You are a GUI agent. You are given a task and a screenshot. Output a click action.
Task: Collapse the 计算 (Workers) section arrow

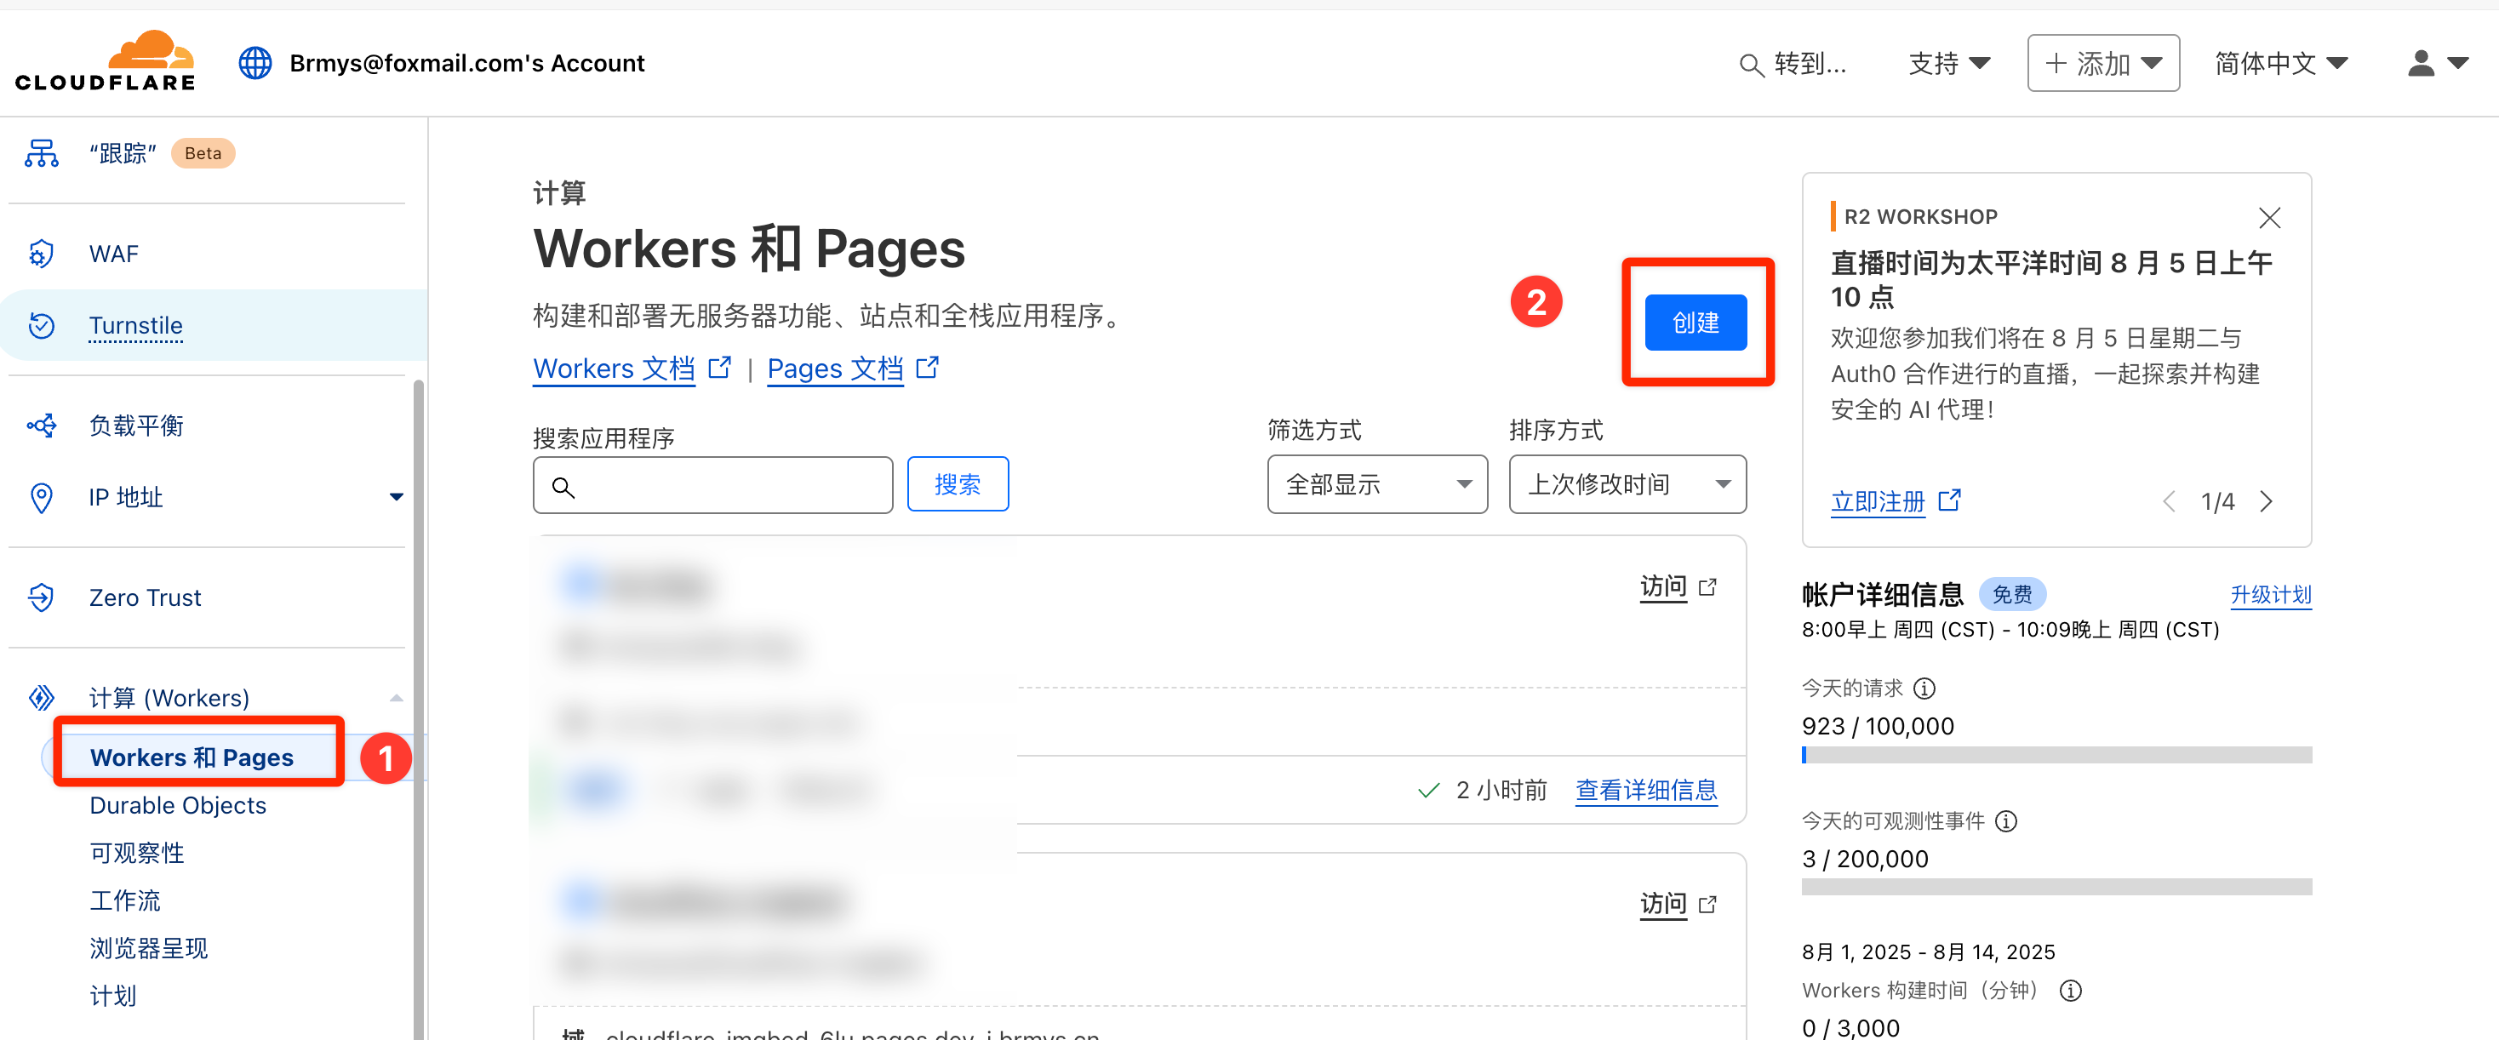pyautogui.click(x=396, y=698)
